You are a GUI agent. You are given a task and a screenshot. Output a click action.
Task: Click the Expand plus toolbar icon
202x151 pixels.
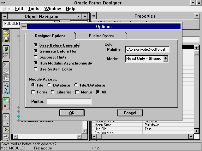[x=6, y=116]
